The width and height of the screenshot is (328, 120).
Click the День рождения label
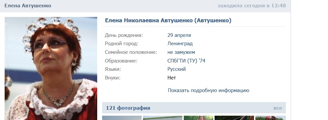point(124,35)
